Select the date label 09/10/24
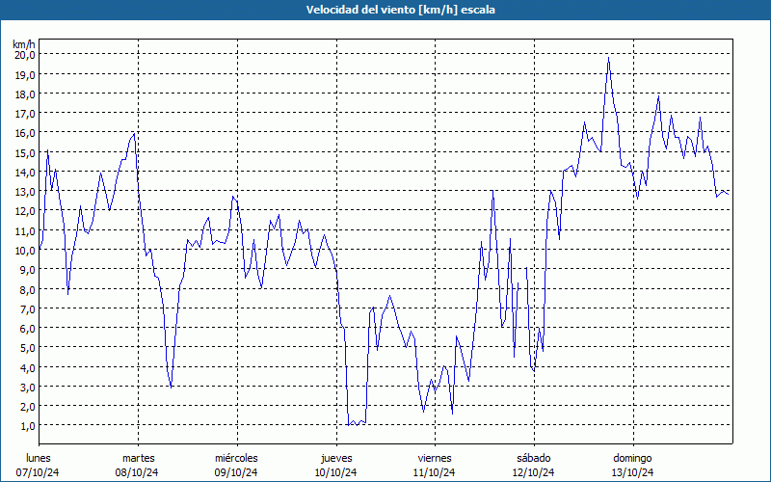The height and width of the screenshot is (482, 771). point(236,472)
